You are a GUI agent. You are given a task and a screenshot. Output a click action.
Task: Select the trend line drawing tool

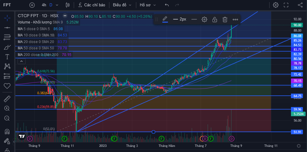pos(7,28)
